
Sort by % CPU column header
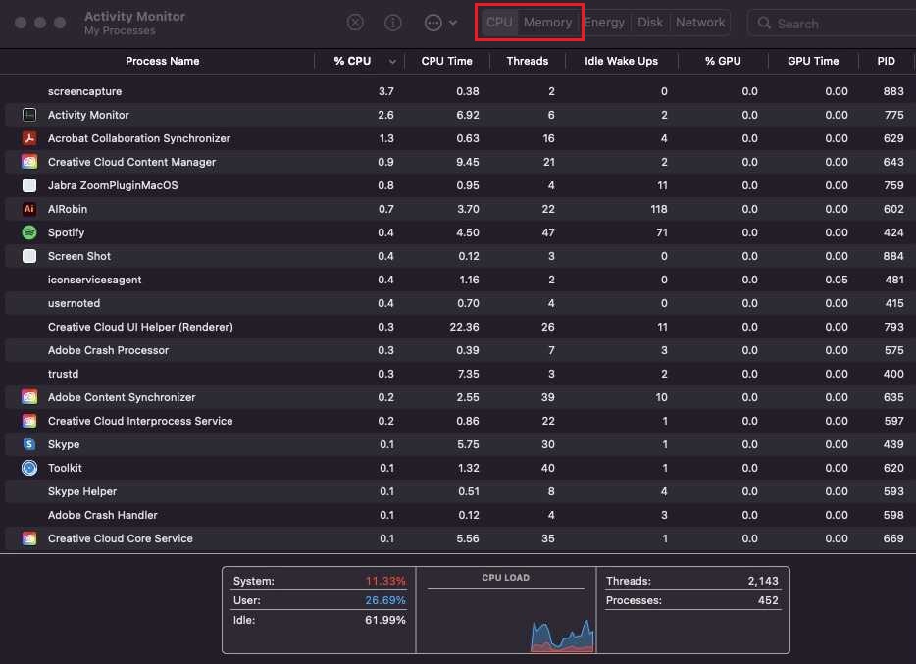coord(352,61)
